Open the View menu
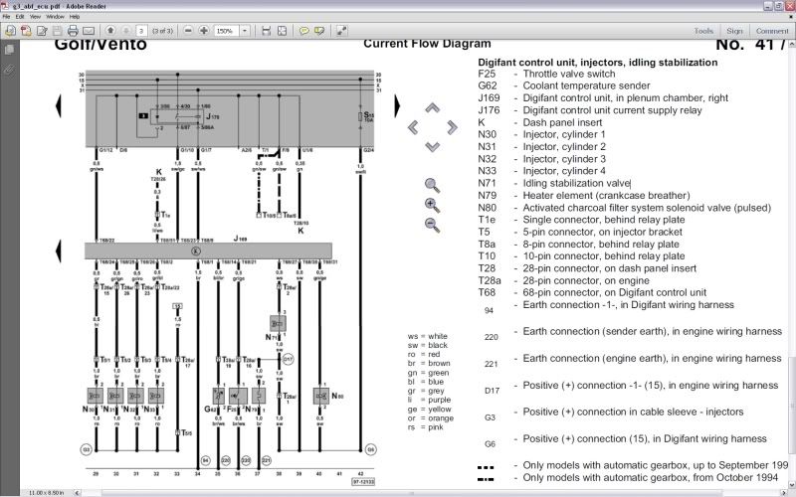The width and height of the screenshot is (796, 497). [35, 17]
